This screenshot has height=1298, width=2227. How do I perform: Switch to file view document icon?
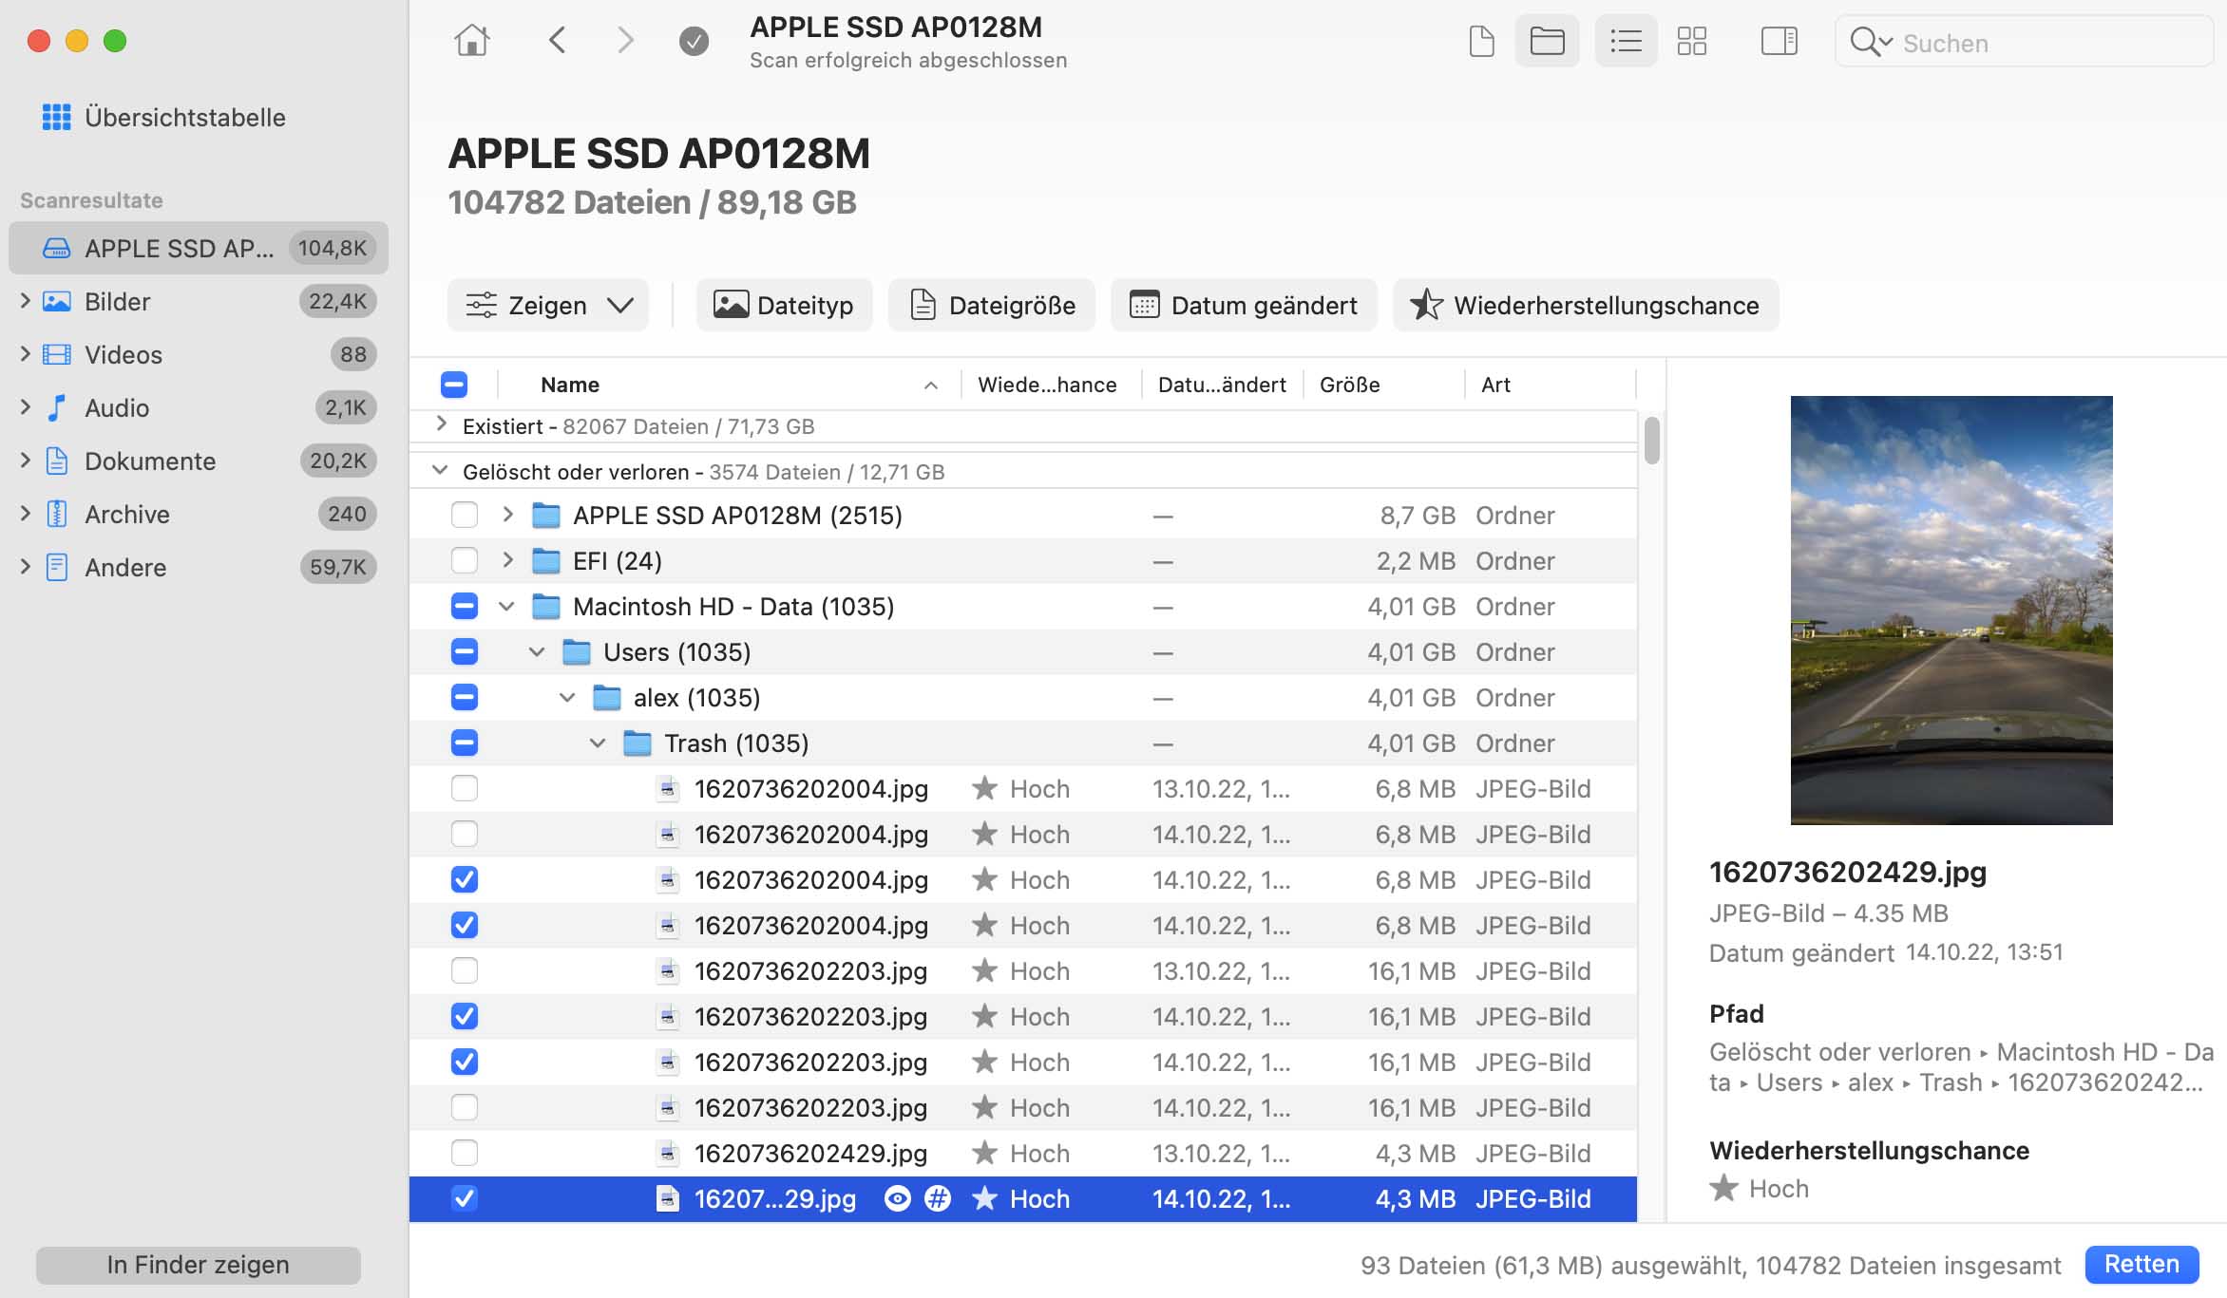click(x=1481, y=41)
